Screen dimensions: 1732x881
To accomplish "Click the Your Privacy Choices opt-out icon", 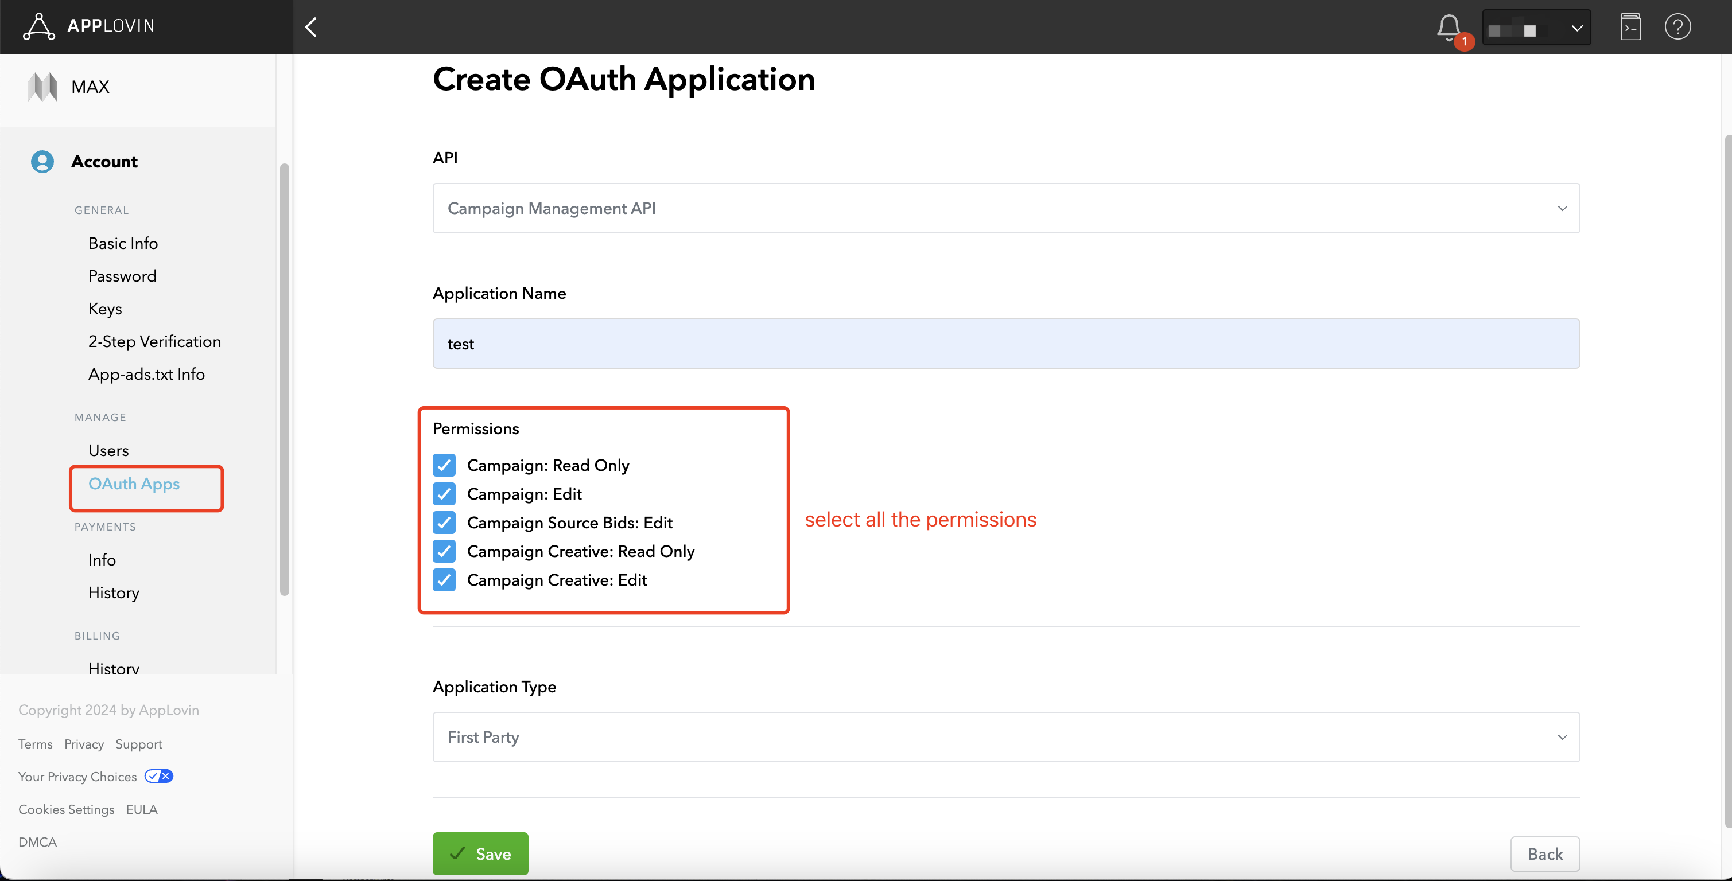I will (x=158, y=775).
